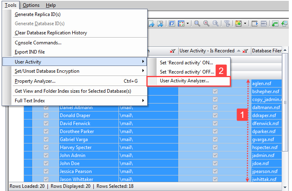Toggle left checkbox in David Fenwick row
292x191 pixels.
(46, 123)
